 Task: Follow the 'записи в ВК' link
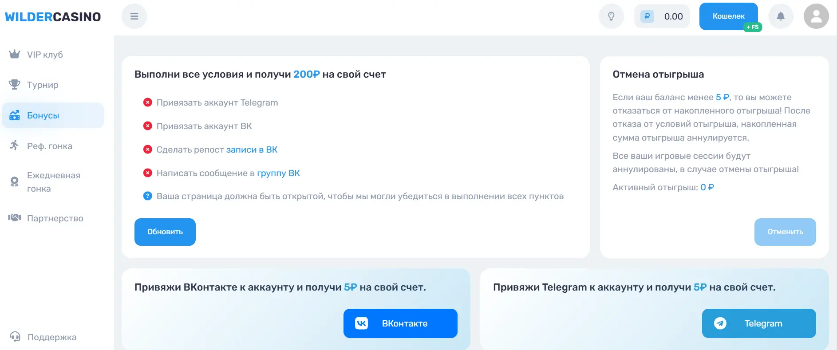tap(252, 150)
